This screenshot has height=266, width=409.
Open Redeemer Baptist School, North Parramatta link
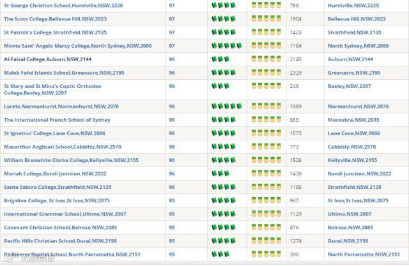72,255
